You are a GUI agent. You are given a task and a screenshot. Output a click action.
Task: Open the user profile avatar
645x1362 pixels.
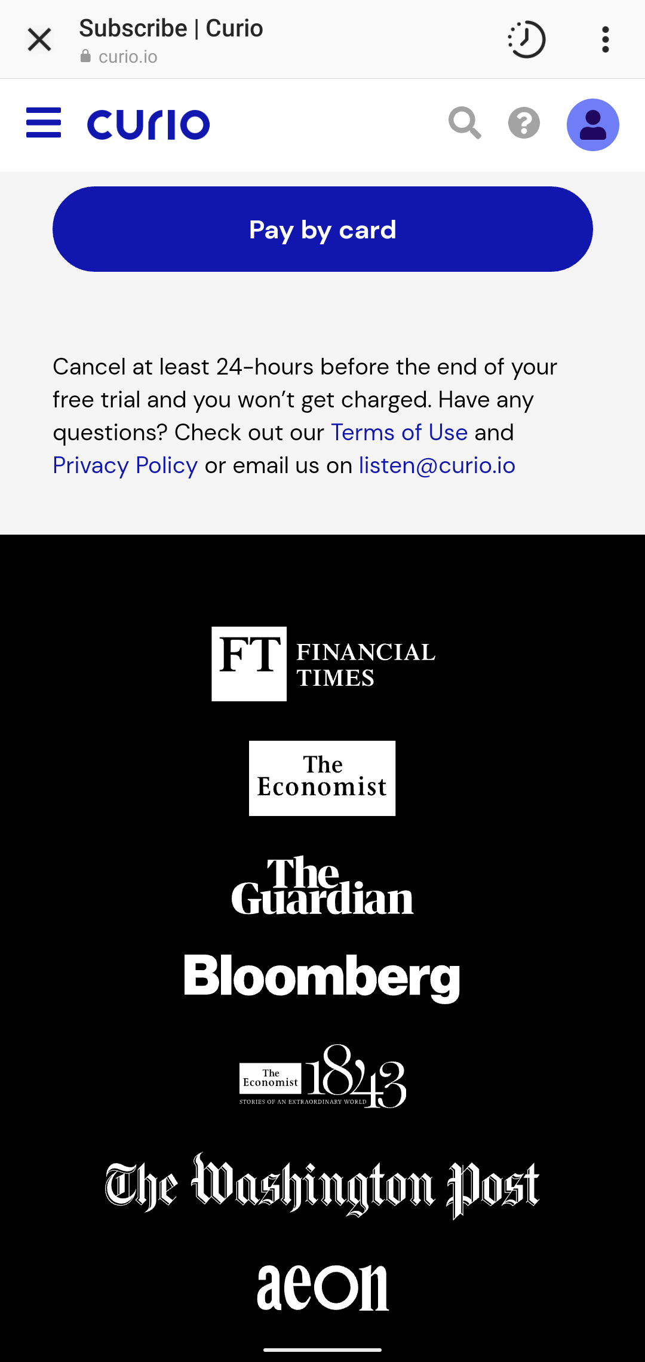pos(592,124)
